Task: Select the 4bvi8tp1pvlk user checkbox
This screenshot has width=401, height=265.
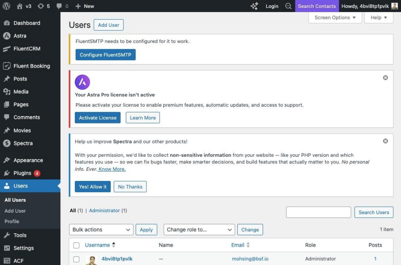Action: click(x=76, y=259)
